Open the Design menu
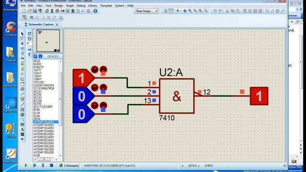306x172 pixels. [x=58, y=5]
